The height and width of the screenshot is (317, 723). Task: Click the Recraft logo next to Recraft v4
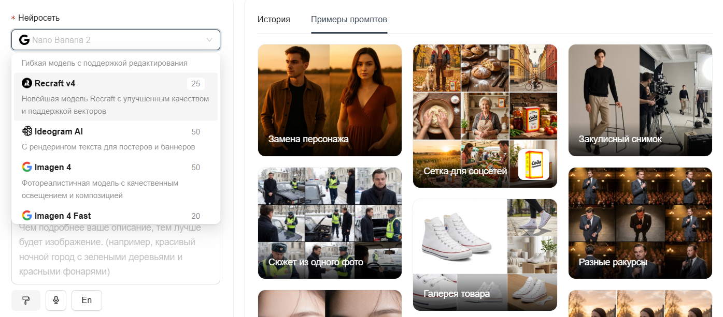click(x=26, y=83)
